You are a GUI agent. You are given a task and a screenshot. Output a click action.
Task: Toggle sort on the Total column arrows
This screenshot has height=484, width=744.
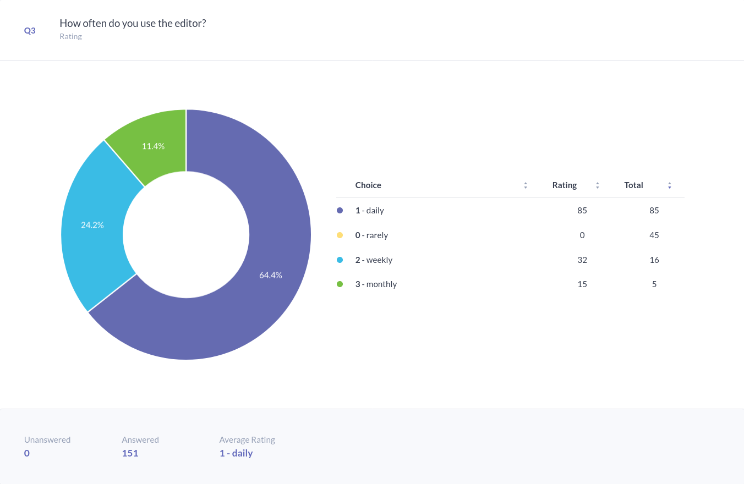click(669, 185)
